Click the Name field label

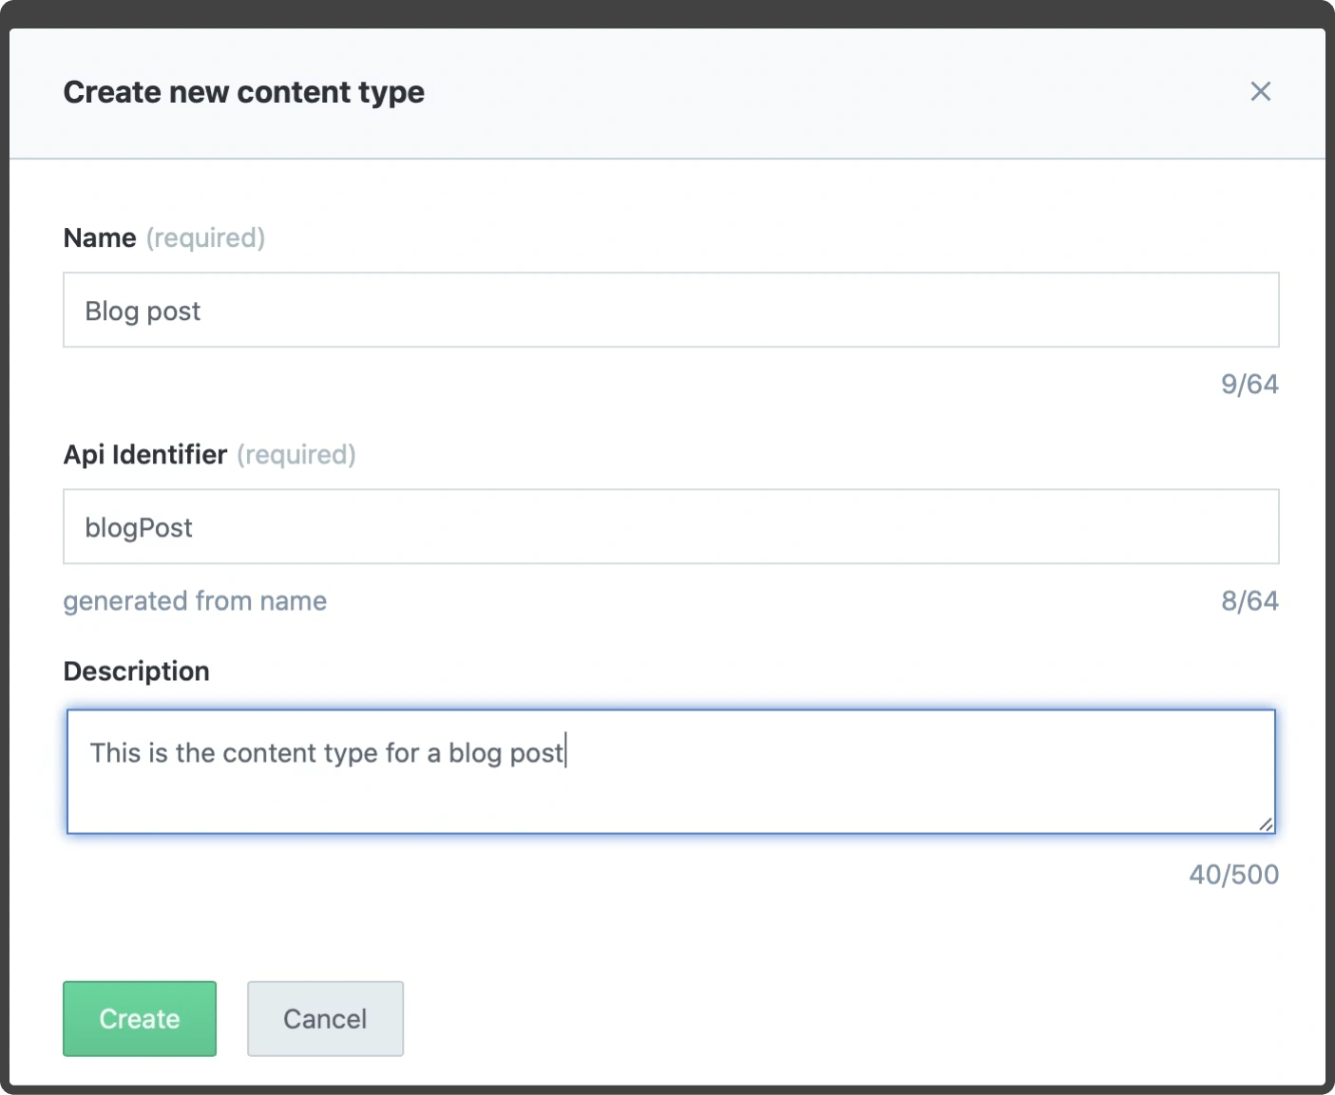coord(100,237)
